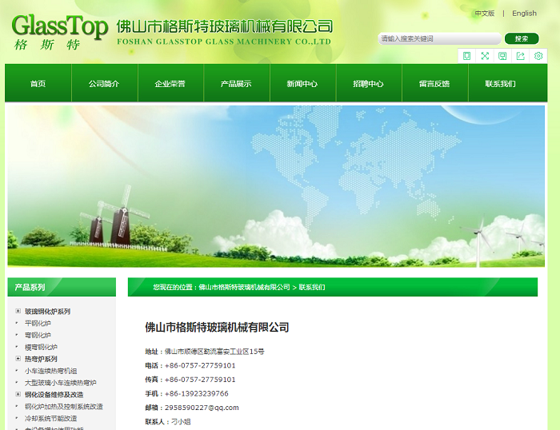Screen dimensions: 560x430
Task: Expand the 钢化设备维修及改造 category
Action: 18,394
